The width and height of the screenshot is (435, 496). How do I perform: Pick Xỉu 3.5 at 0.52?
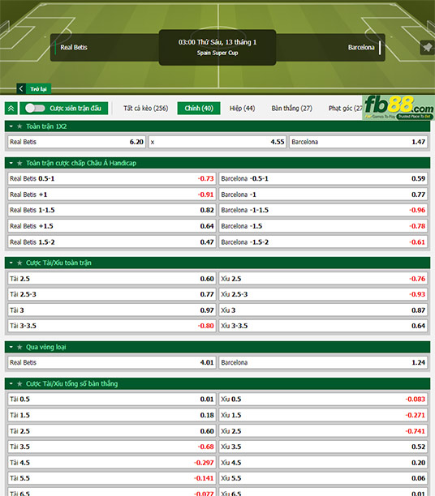tap(323, 447)
